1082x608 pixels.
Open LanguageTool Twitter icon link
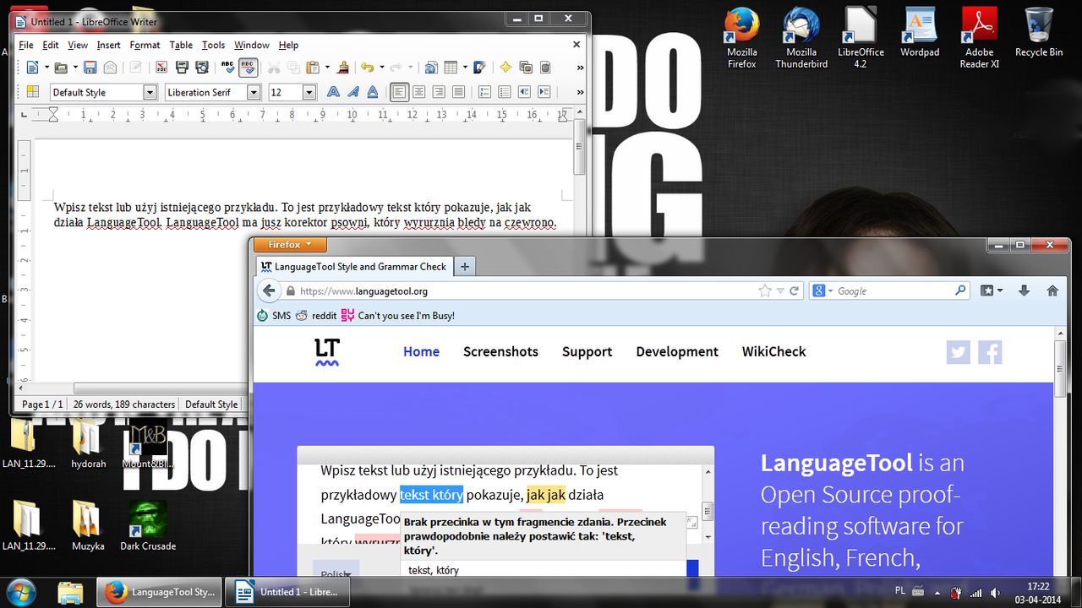pyautogui.click(x=959, y=352)
